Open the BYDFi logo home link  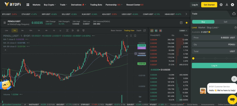(13, 4)
